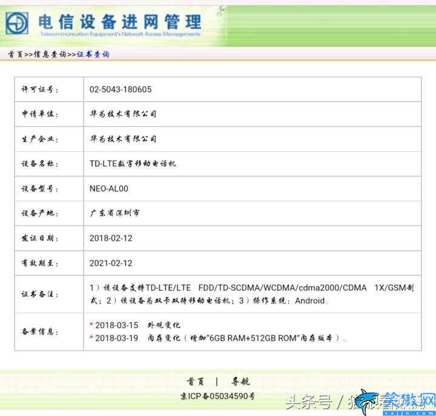This screenshot has height=416, width=436.
Task: Click the 发证日期 label
Action: point(40,238)
